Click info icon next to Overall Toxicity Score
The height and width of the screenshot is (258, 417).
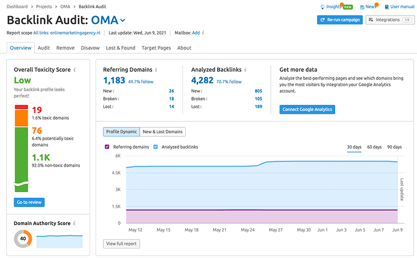point(75,70)
